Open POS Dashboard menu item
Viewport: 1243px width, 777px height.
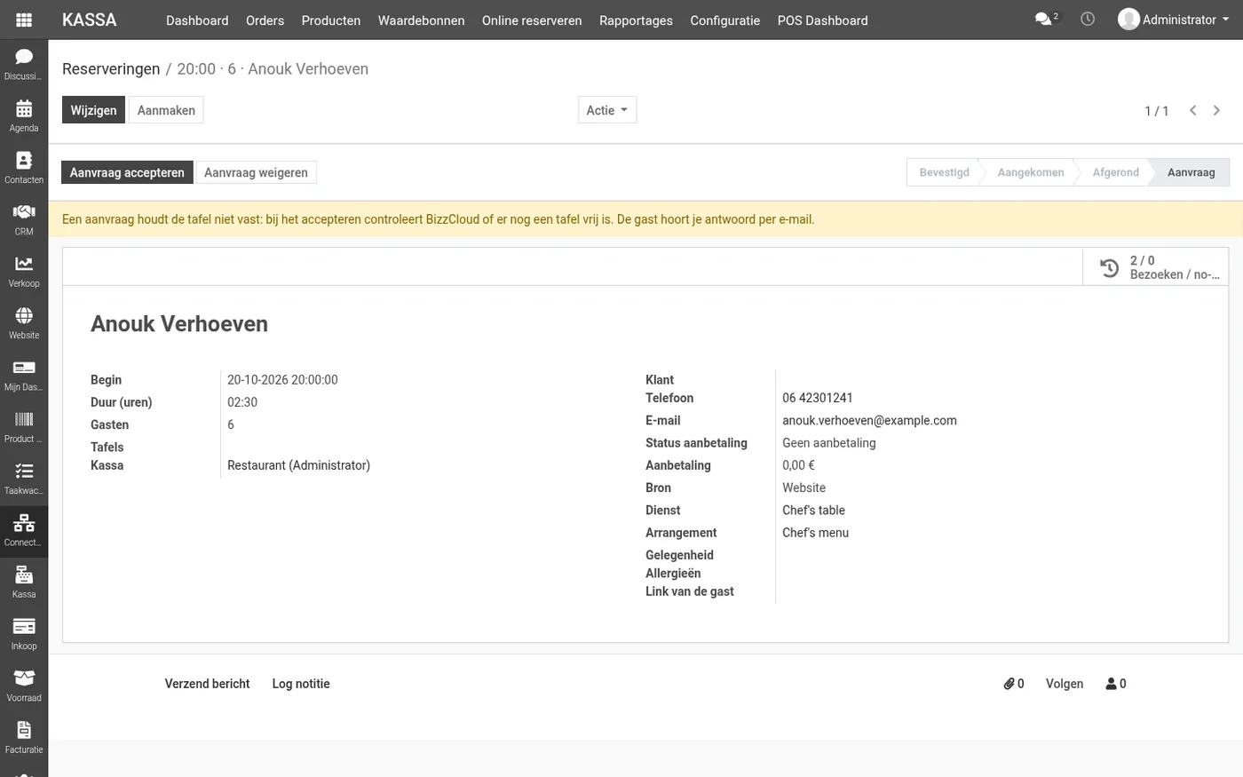pyautogui.click(x=823, y=20)
